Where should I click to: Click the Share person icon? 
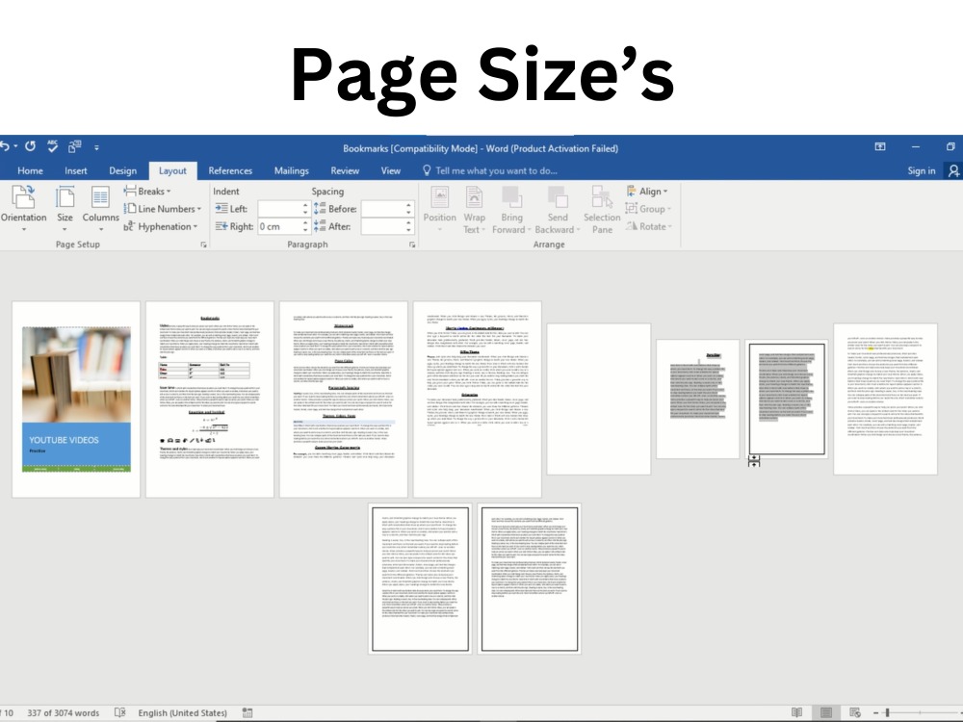[x=953, y=170]
